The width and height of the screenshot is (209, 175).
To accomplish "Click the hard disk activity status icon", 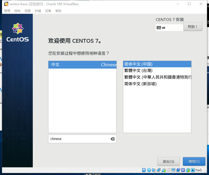I will [144, 170].
